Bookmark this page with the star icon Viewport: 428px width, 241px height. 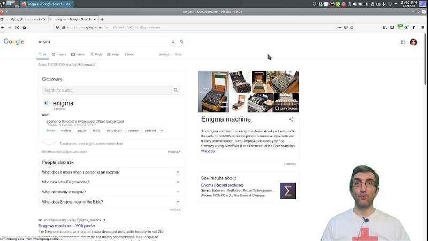[352, 27]
